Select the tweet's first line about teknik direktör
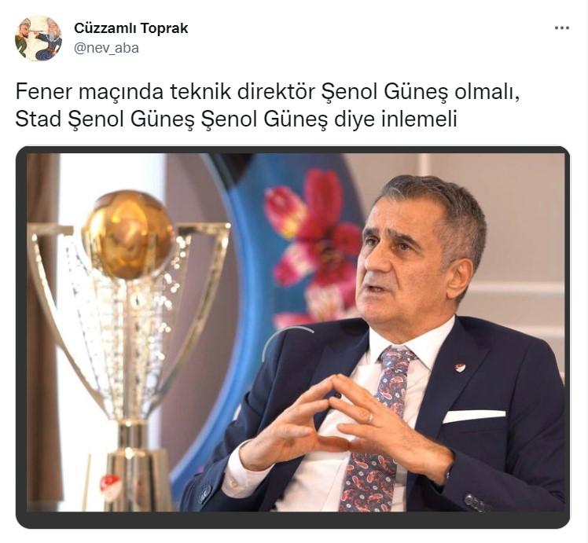 [x=268, y=92]
